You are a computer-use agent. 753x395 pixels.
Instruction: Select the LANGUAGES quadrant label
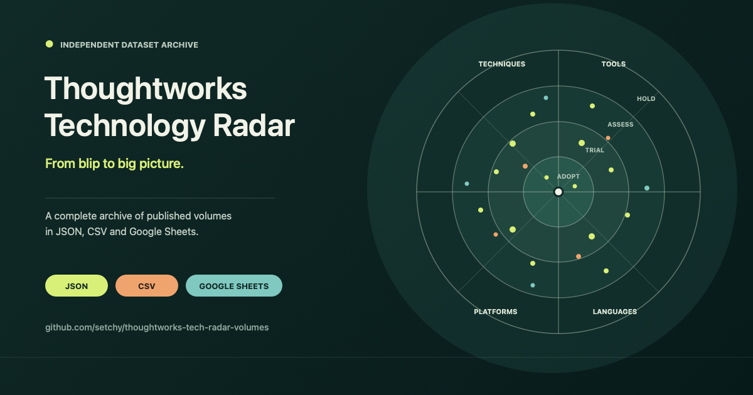pyautogui.click(x=615, y=312)
